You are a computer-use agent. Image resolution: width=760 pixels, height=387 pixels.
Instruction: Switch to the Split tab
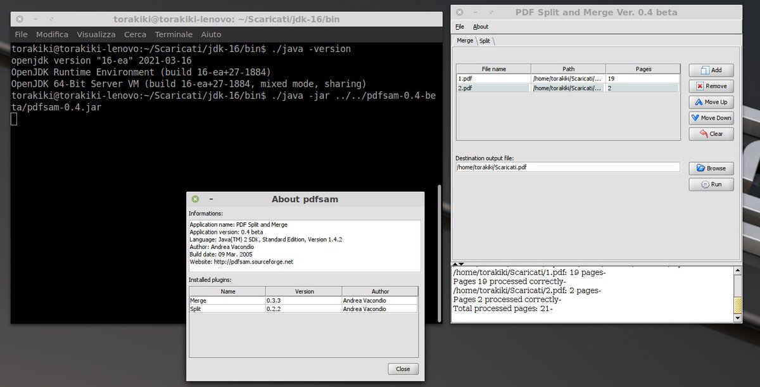pyautogui.click(x=484, y=41)
